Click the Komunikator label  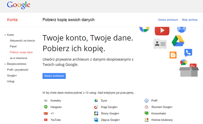coord(159,114)
